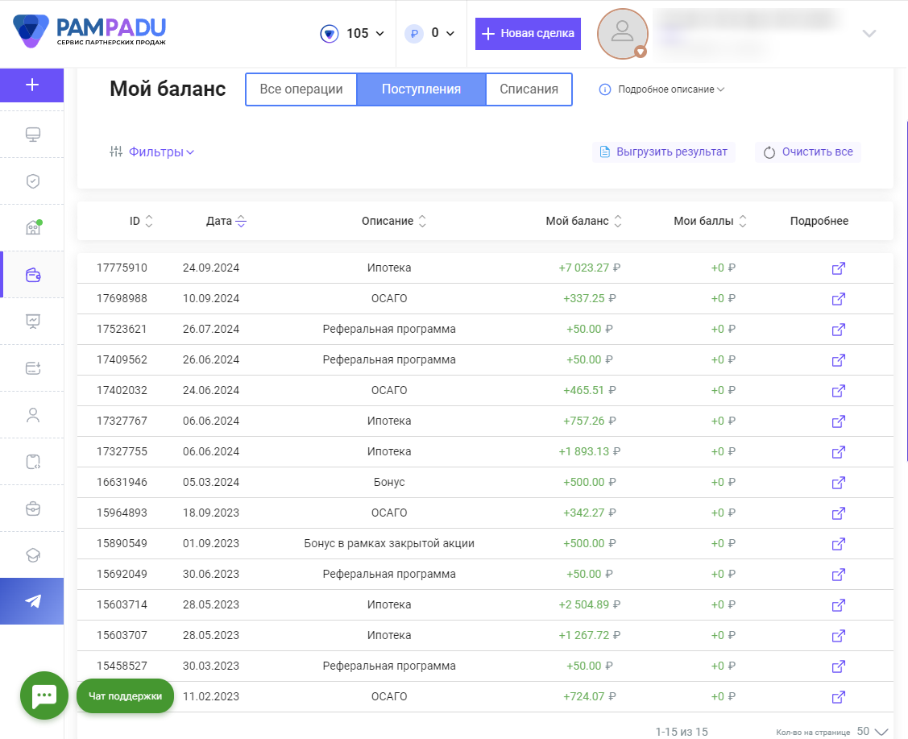Open the building sidebar icon with green dot
Viewport: 908px width, 739px height.
tap(34, 227)
